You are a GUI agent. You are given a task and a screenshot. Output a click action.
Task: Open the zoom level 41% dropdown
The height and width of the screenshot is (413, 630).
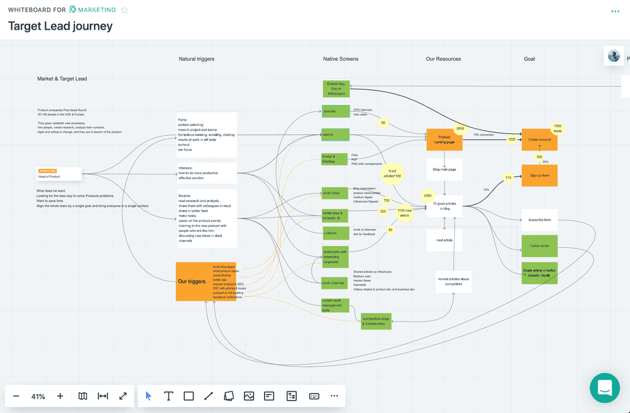tap(38, 396)
